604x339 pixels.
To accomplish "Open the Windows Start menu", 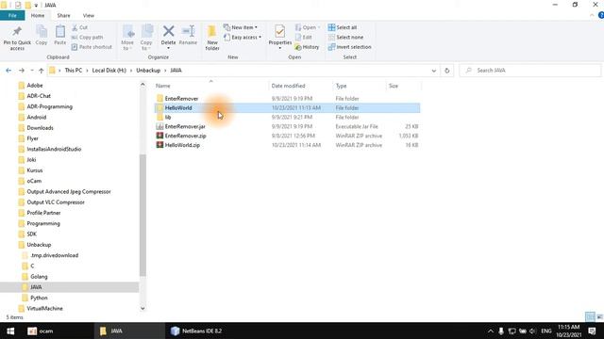I will pos(10,331).
